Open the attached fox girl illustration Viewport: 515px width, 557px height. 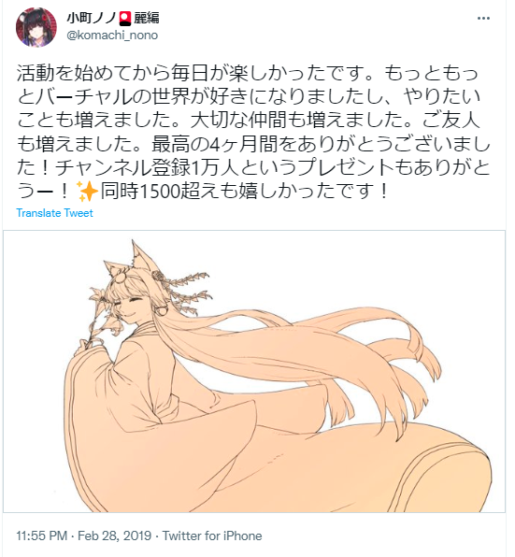(254, 372)
